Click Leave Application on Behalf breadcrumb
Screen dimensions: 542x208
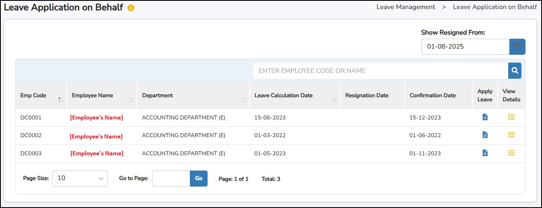(495, 7)
